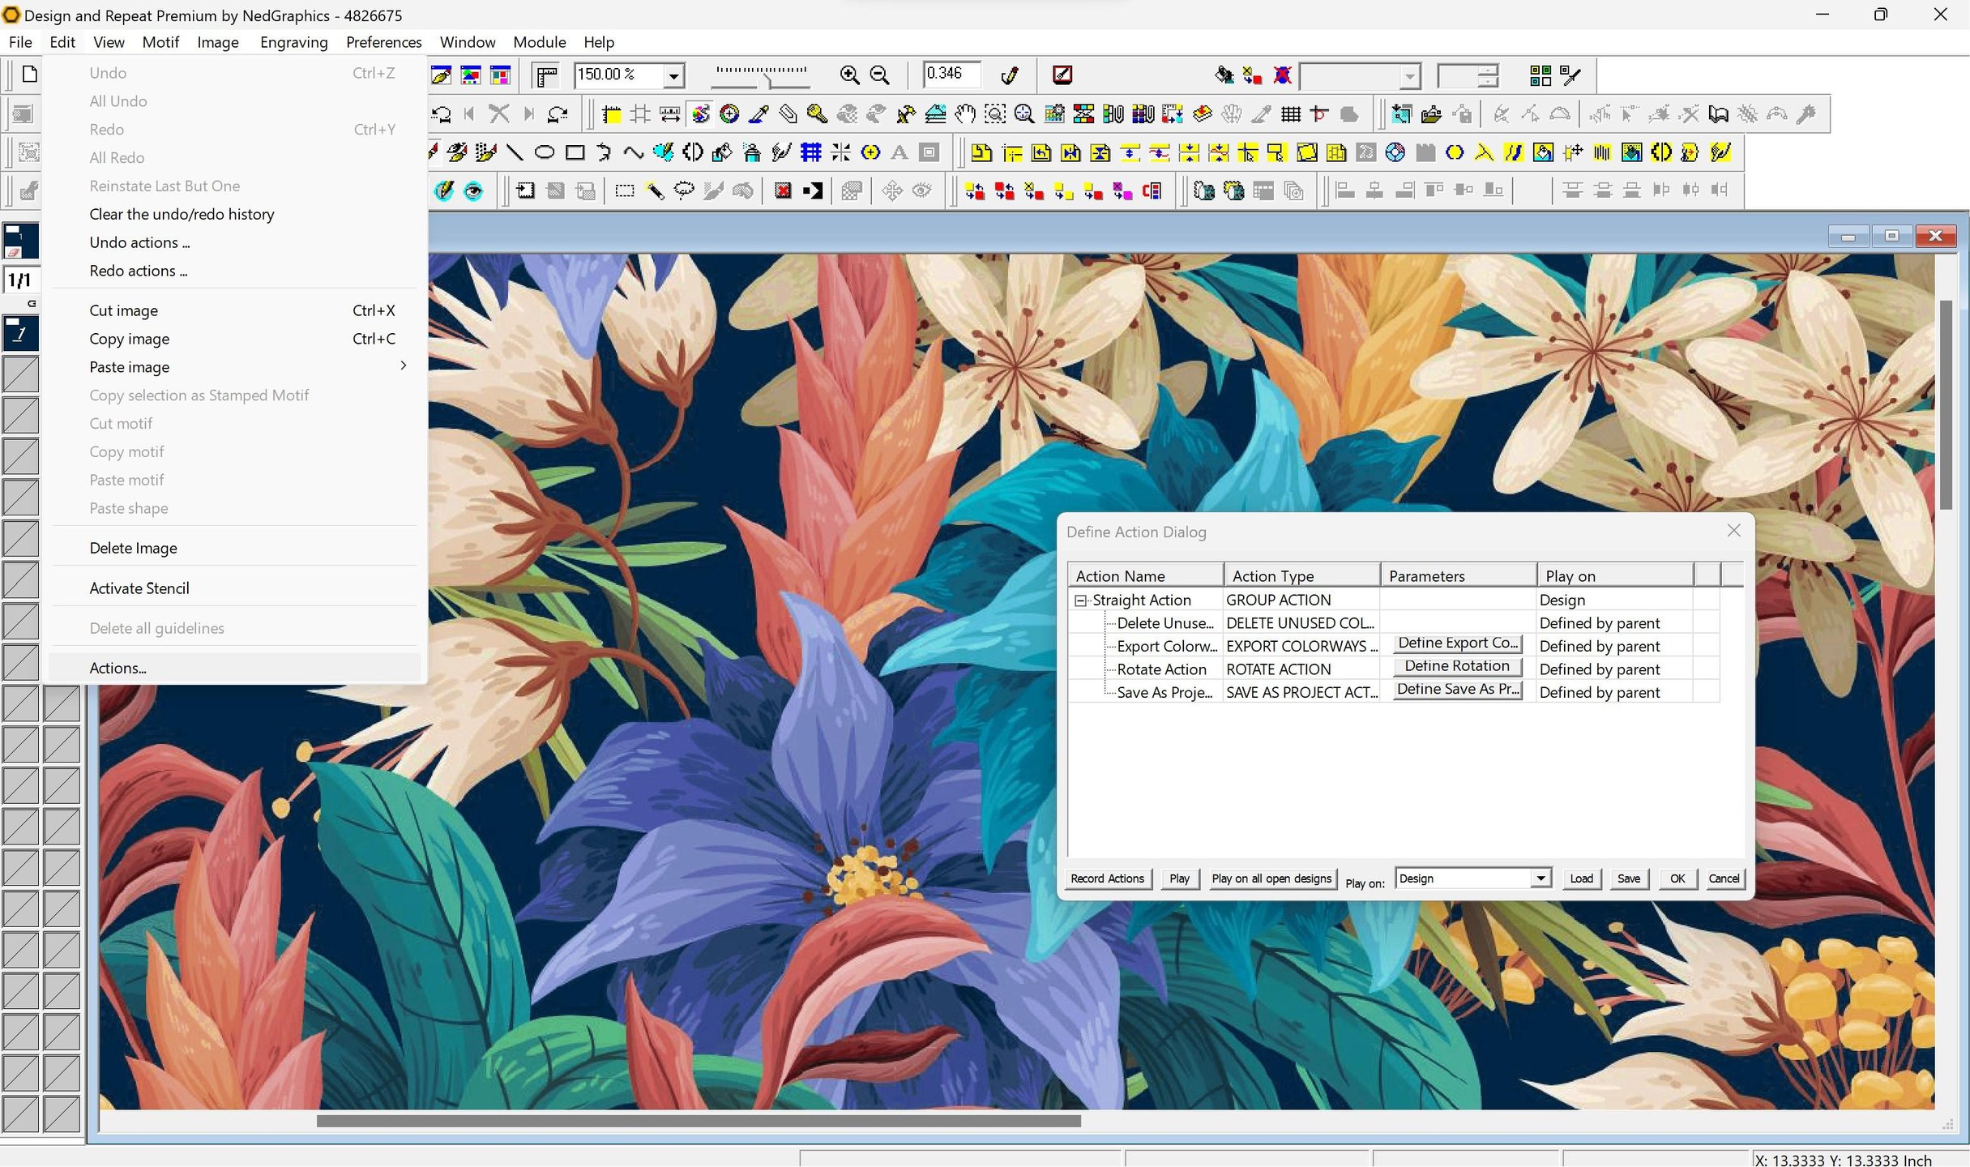Open the 150.00 % zoom dropdown
Viewport: 1970px width, 1167px height.
[x=673, y=76]
